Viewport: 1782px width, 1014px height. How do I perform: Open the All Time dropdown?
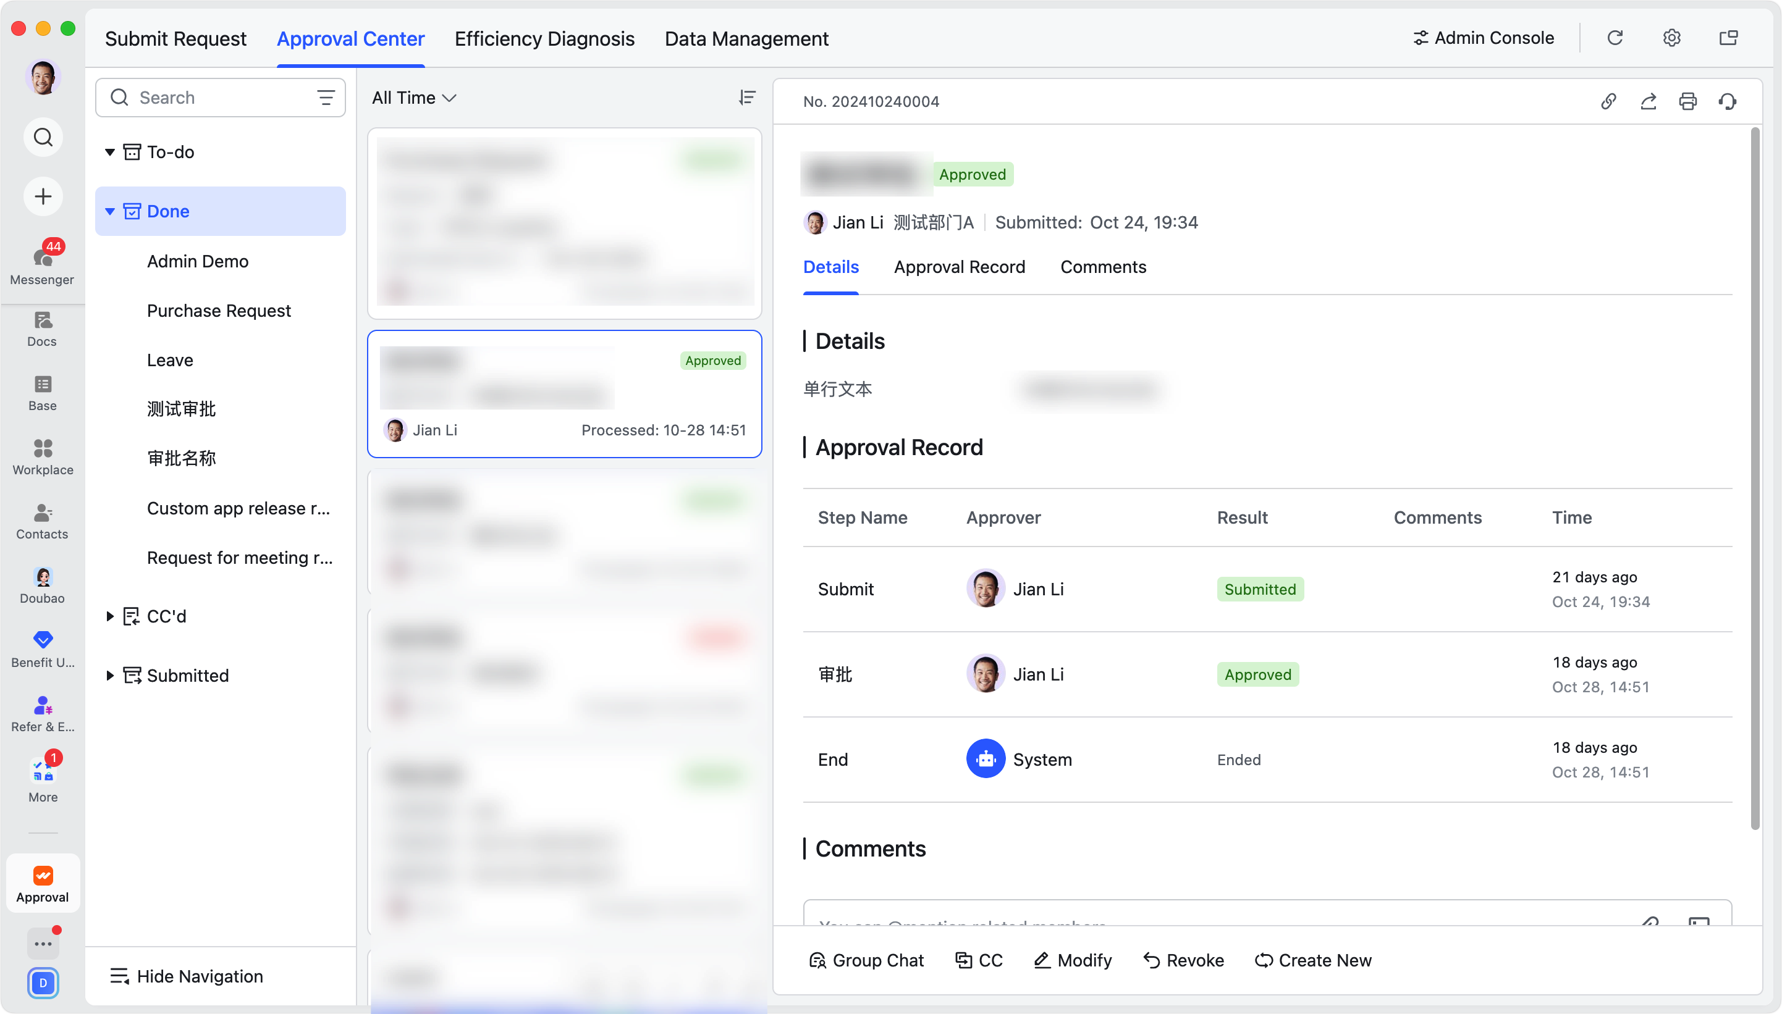coord(414,98)
